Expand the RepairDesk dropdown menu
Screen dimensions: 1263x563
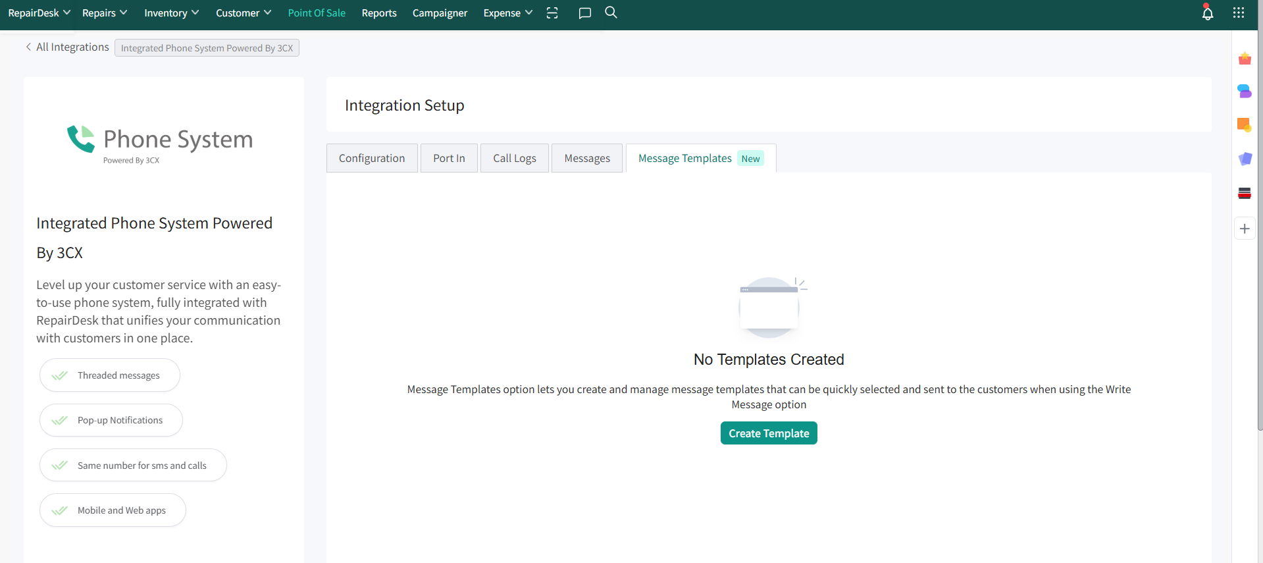click(39, 13)
